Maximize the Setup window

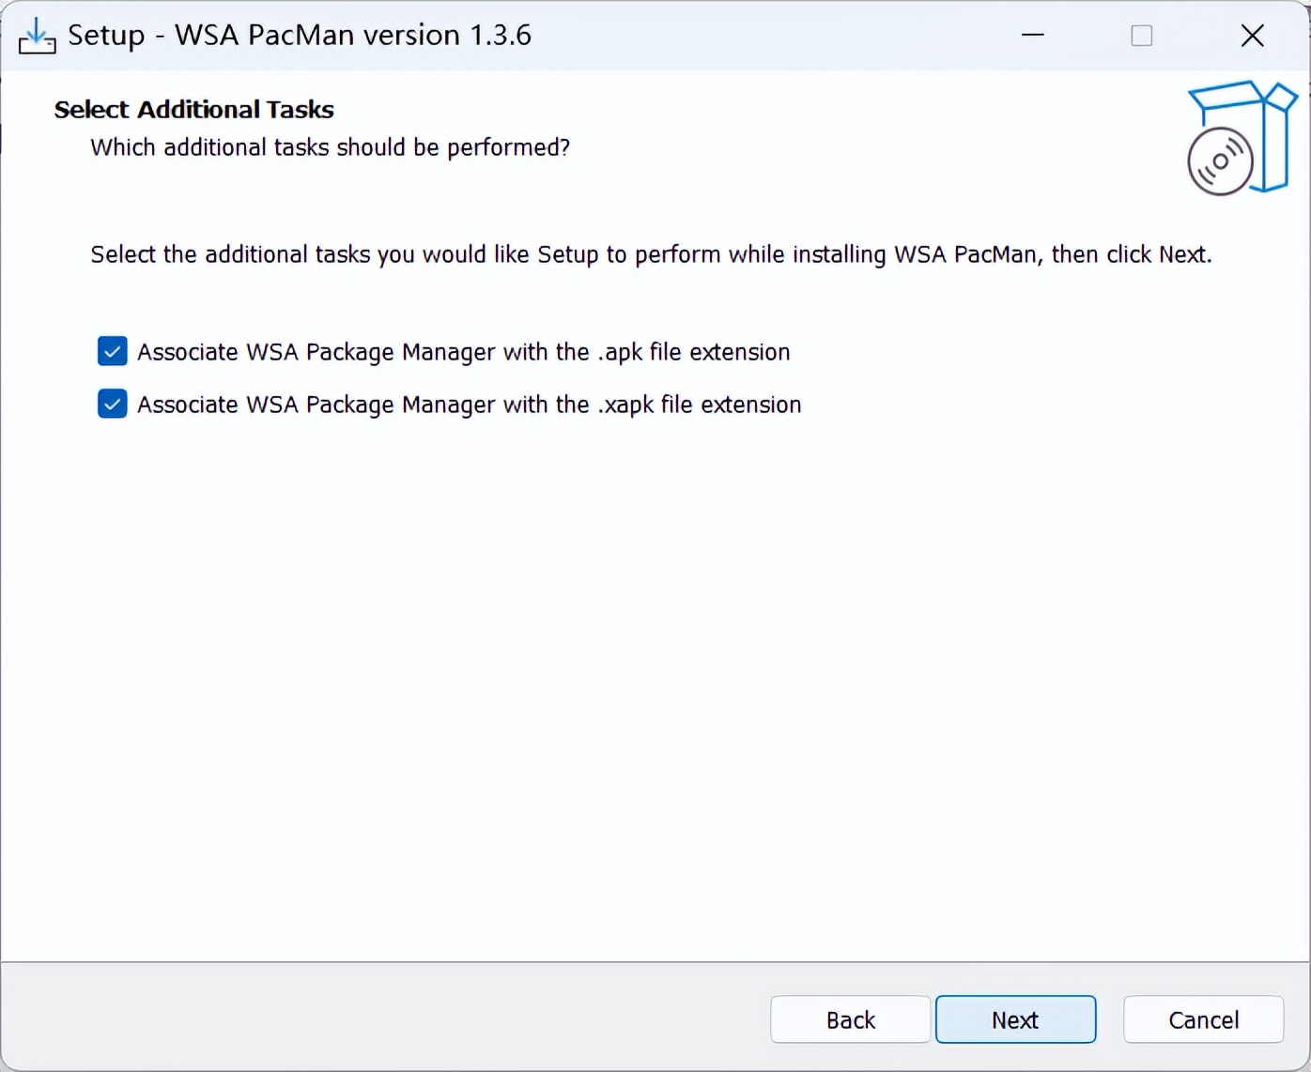point(1142,36)
